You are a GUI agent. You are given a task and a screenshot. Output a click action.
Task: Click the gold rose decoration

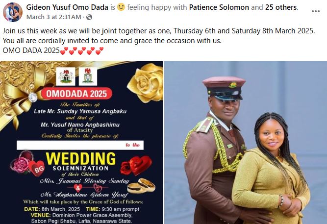(x=146, y=83)
